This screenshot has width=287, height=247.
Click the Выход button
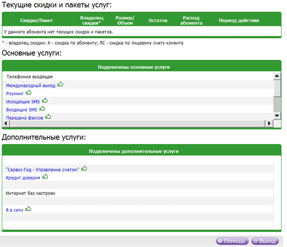(x=265, y=241)
